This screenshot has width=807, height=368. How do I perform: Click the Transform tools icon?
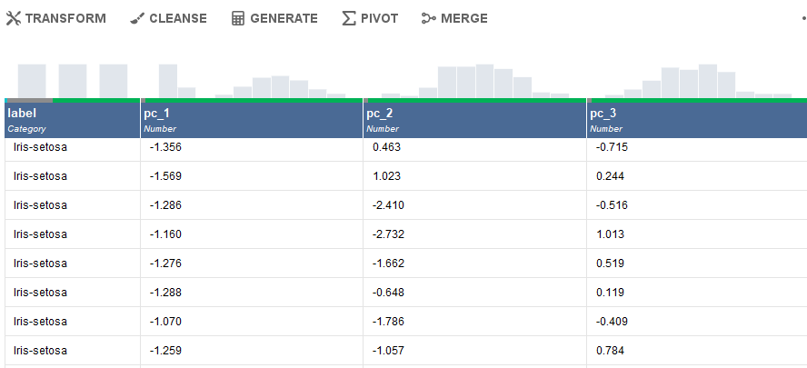(14, 18)
